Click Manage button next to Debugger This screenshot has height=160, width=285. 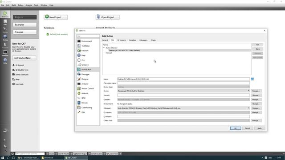[256, 108]
